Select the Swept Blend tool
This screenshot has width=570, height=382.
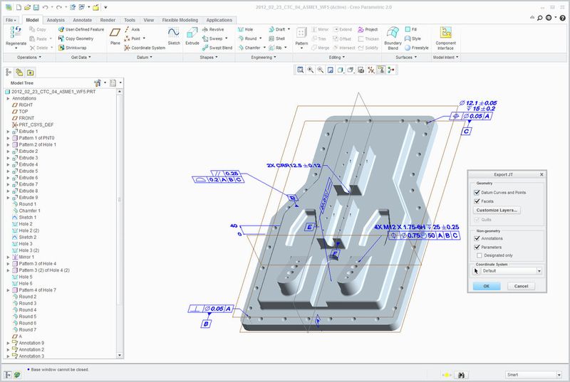217,48
